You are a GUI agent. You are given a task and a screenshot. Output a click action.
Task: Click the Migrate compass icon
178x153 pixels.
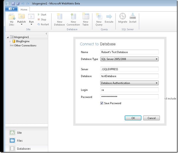[123, 16]
